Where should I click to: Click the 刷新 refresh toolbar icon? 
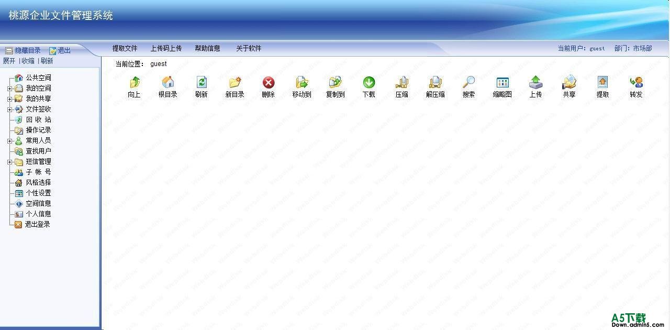202,82
